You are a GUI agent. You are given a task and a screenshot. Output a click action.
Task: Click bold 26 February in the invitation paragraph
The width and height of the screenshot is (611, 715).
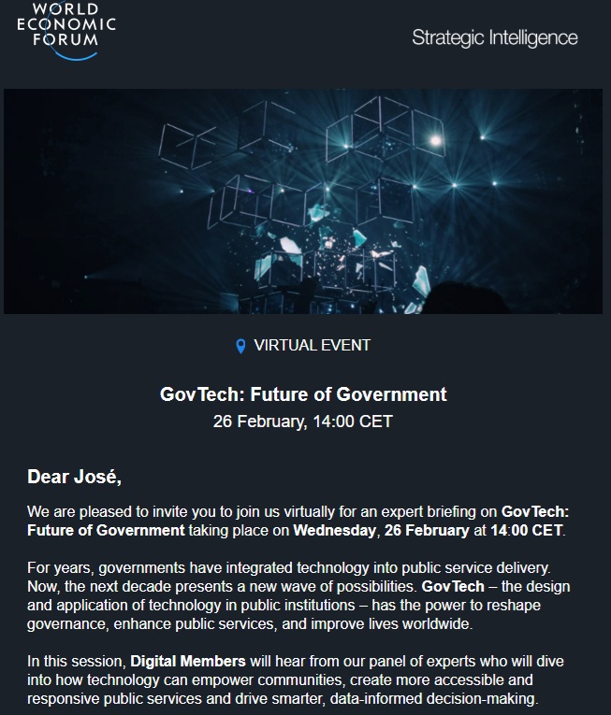(427, 531)
